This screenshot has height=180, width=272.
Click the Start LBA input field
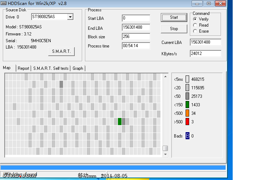coord(136,18)
